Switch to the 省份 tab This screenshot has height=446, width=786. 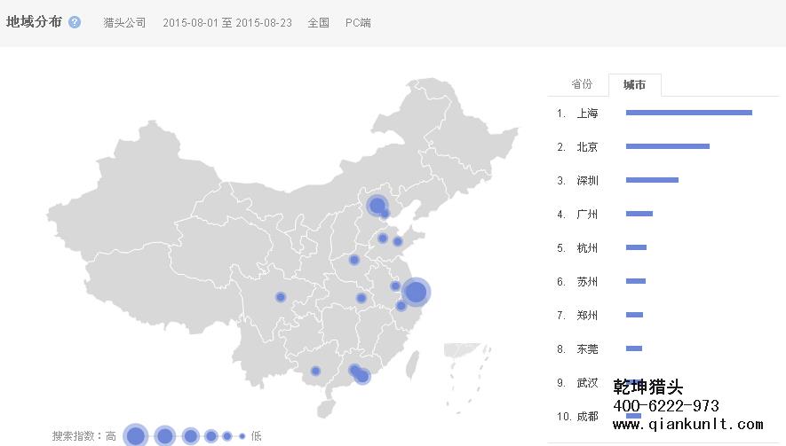[582, 84]
